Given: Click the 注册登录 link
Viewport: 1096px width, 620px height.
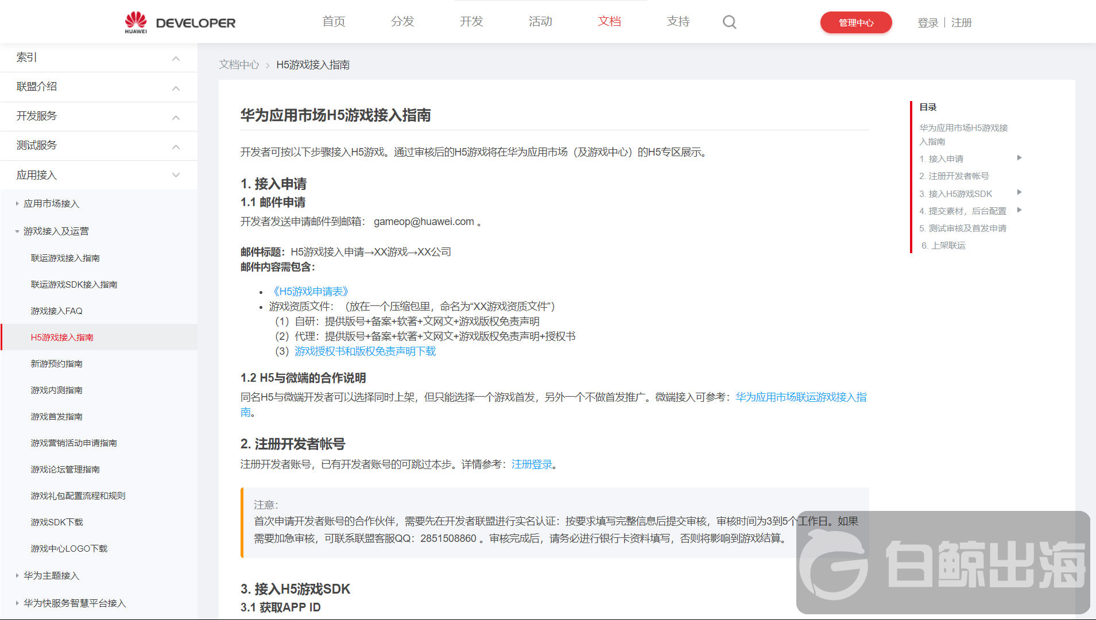Looking at the screenshot, I should (532, 464).
